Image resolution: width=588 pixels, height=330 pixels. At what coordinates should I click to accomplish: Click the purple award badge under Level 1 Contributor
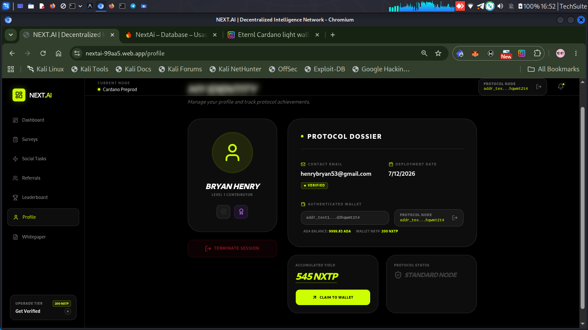coord(241,211)
